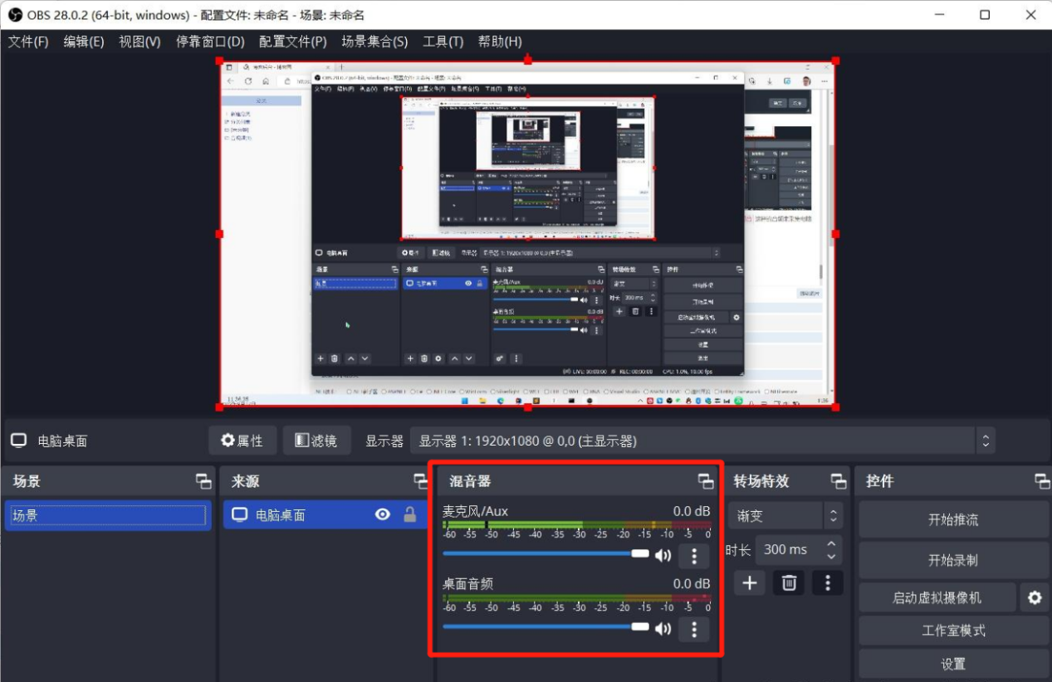Image resolution: width=1052 pixels, height=682 pixels.
Task: Open 桌面音频 three-dot options menu
Action: tap(694, 629)
